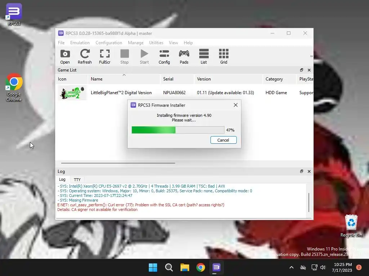This screenshot has width=369, height=276.
Task: Refresh the game list
Action: [x=85, y=56]
